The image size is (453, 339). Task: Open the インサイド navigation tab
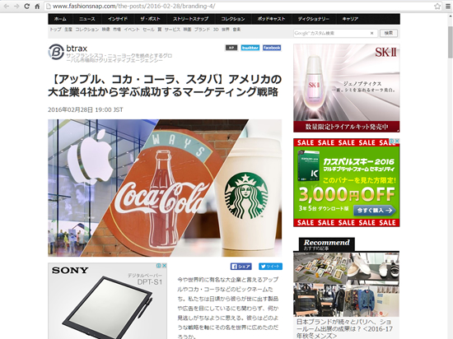(x=118, y=19)
